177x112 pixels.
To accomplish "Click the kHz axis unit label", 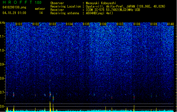I will click(x=3, y=23).
